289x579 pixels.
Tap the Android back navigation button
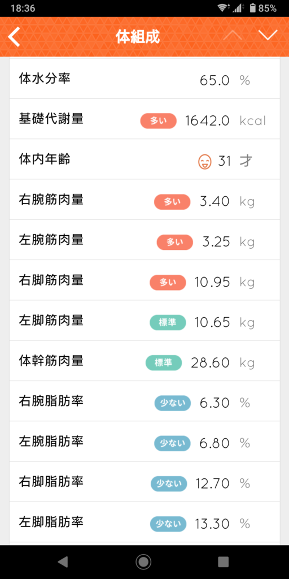point(63,561)
